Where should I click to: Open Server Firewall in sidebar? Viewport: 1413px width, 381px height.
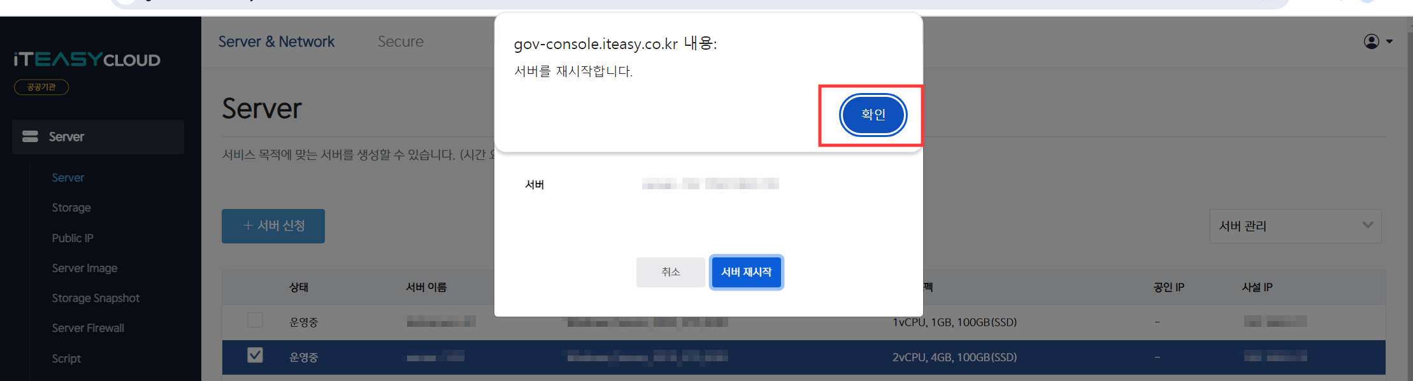pyautogui.click(x=88, y=328)
